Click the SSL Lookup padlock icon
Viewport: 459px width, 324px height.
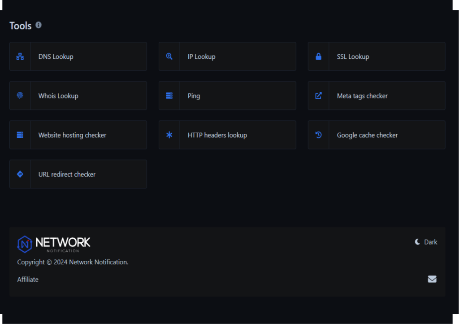(318, 57)
